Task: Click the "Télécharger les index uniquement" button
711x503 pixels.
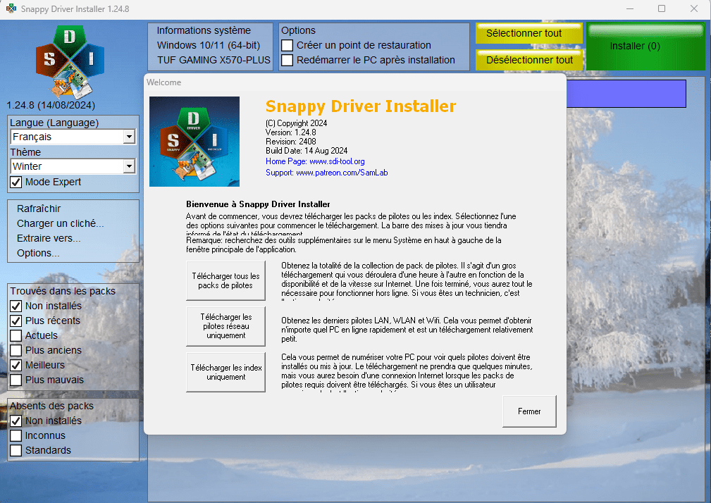Action: (x=225, y=372)
